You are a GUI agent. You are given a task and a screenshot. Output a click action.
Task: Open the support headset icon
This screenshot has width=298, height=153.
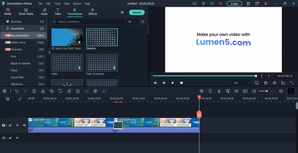[x=212, y=4]
